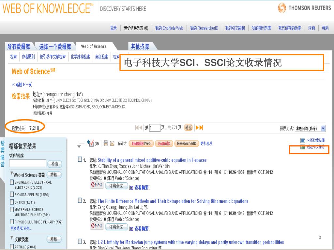Click the 注销 link

pos(311,28)
